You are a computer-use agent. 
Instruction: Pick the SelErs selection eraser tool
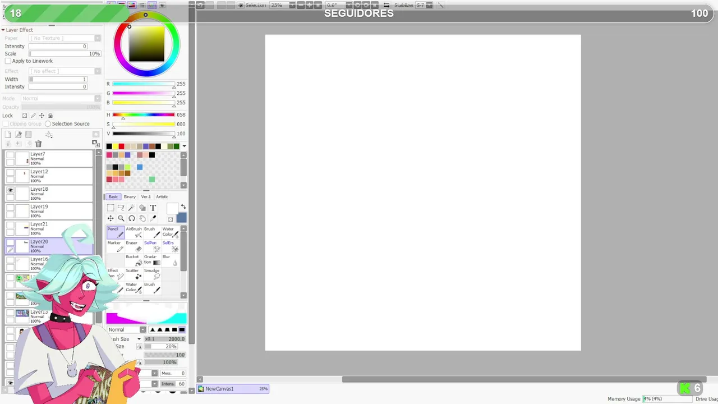point(170,246)
